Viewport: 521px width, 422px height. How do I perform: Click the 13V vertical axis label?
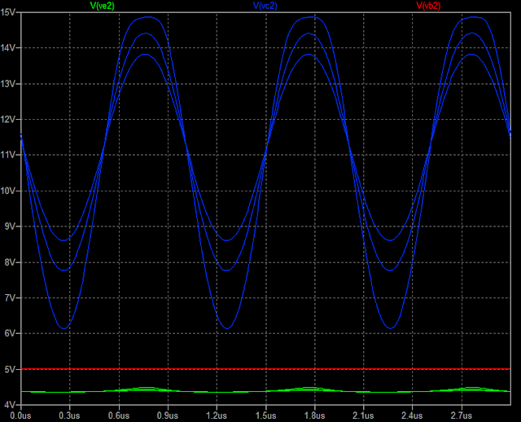(7, 84)
